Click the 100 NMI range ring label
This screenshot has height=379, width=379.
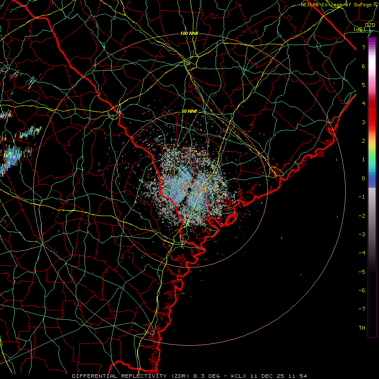[189, 33]
